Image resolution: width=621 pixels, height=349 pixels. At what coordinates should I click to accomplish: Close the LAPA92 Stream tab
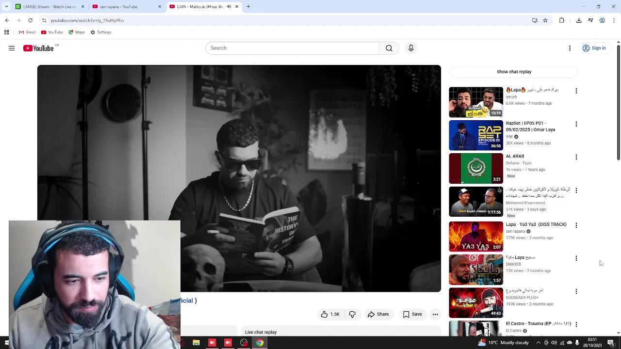(x=82, y=7)
